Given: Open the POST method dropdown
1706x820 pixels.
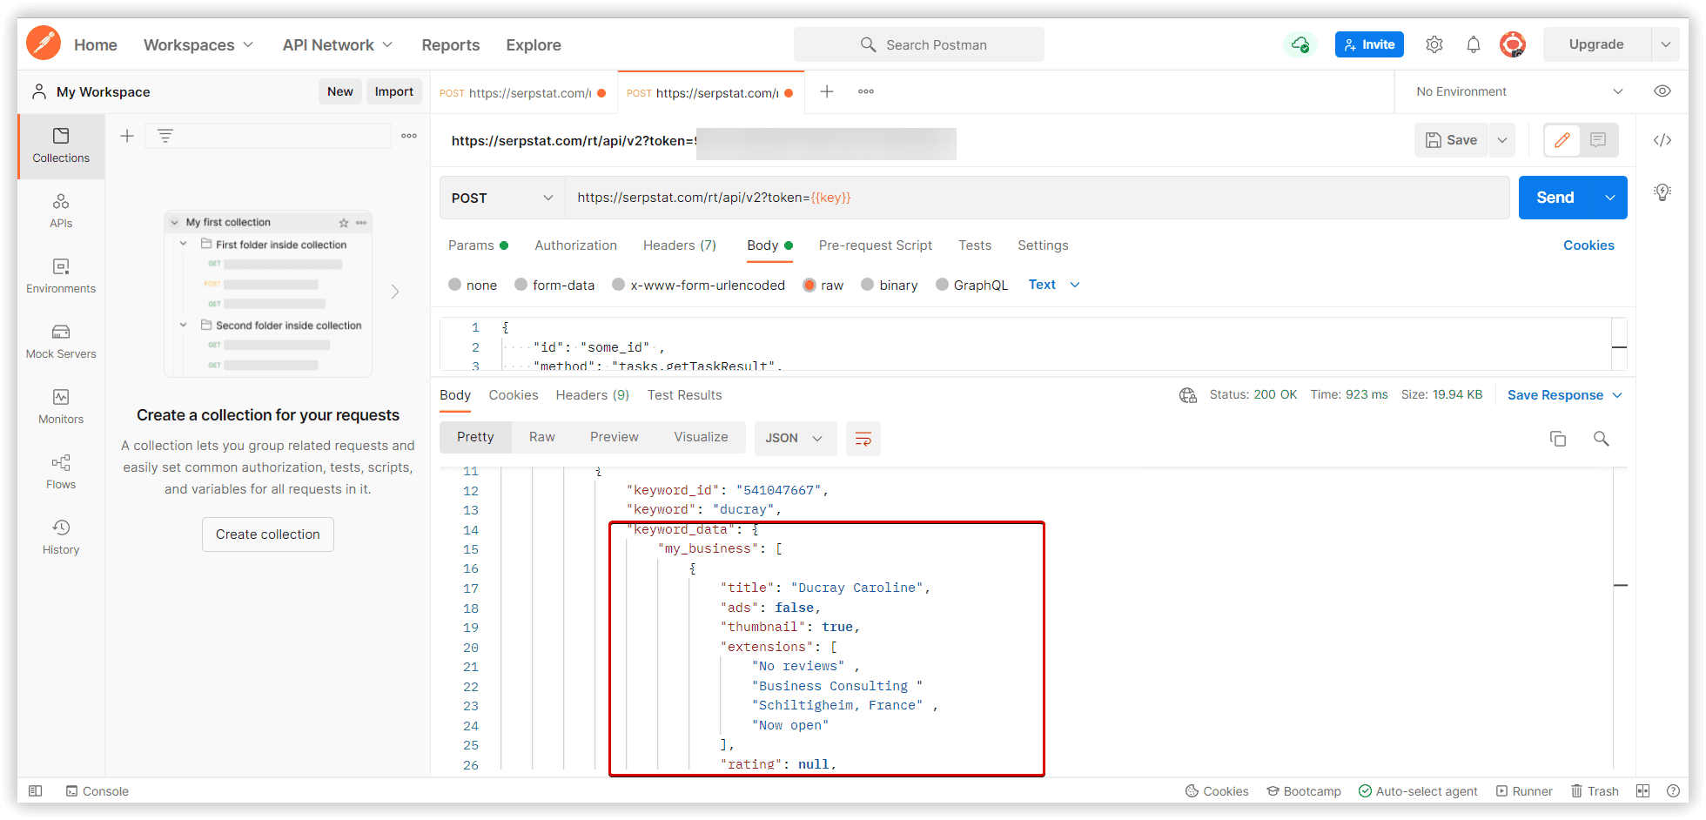Looking at the screenshot, I should (502, 198).
